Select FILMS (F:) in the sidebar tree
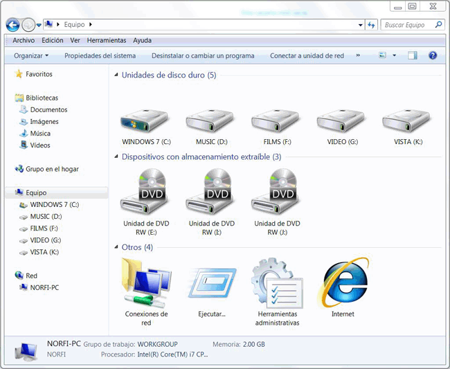This screenshot has width=450, height=369. (x=44, y=228)
